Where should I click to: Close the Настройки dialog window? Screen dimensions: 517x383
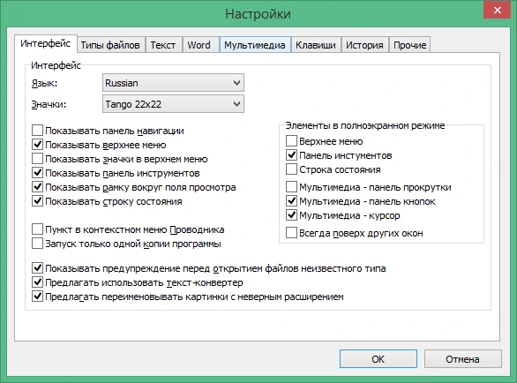[497, 11]
